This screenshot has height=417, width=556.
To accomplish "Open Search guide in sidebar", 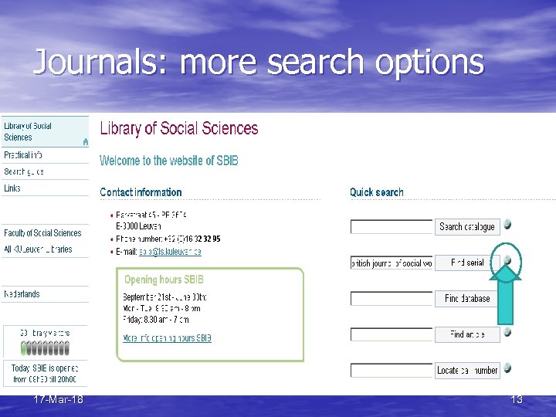I will 45,171.
